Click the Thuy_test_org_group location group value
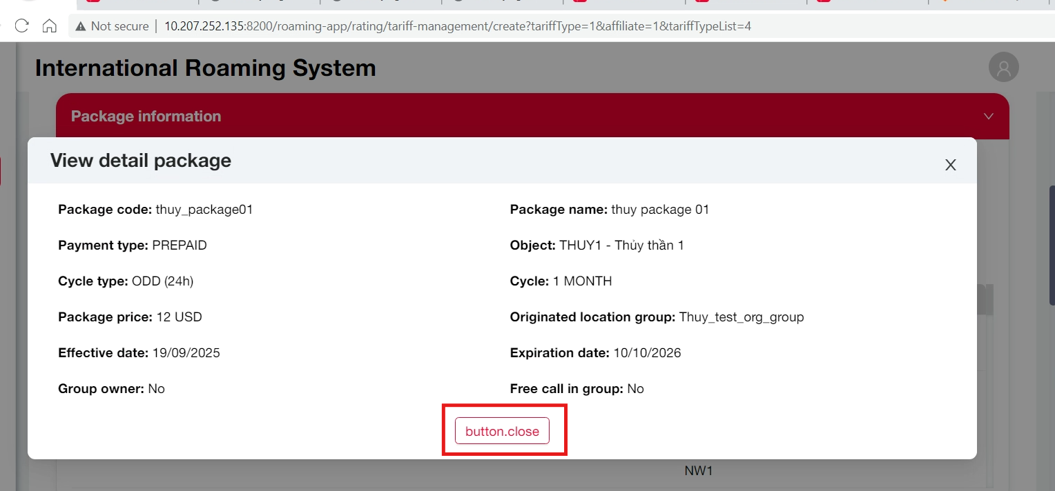The image size is (1055, 491). pyautogui.click(x=741, y=317)
